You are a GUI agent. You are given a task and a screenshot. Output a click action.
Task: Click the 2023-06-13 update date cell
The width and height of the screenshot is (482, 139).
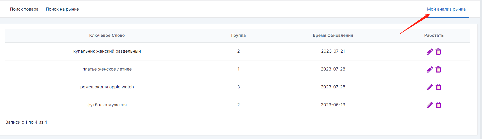click(333, 105)
